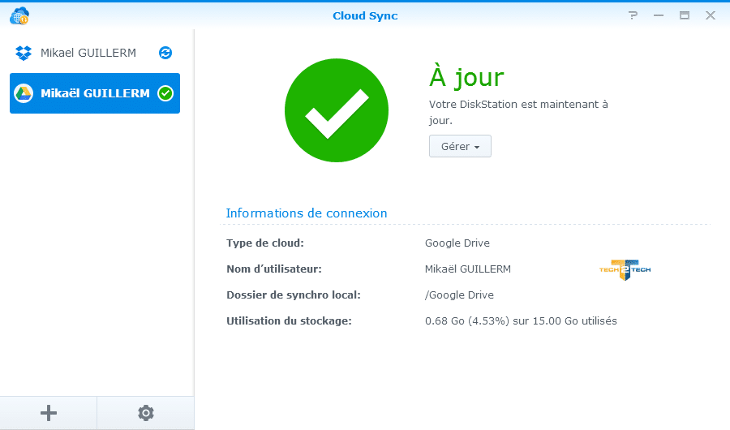
Task: Maximize the Cloud Sync window
Action: pos(685,15)
